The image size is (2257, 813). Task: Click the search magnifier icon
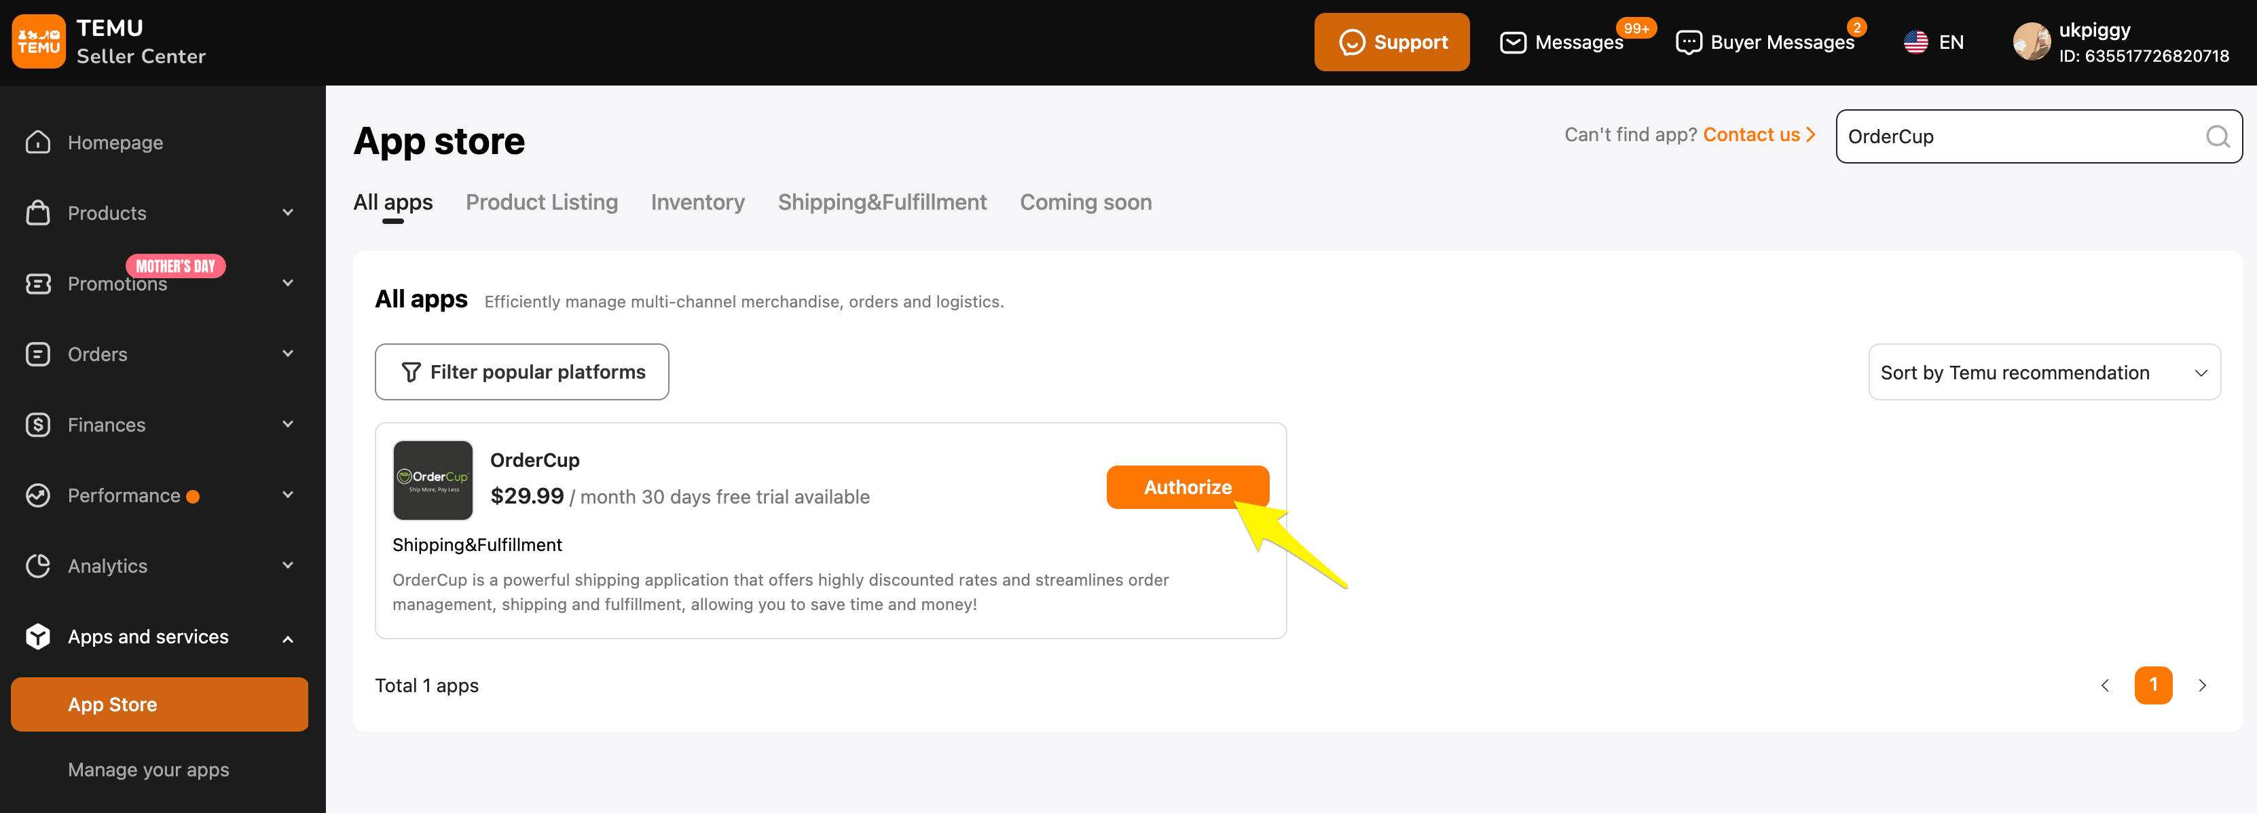coord(2217,136)
